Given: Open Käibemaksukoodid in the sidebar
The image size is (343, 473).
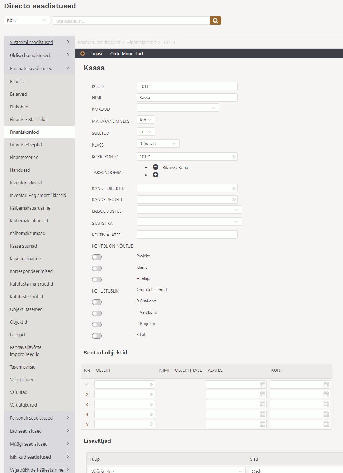Looking at the screenshot, I should click(39, 220).
